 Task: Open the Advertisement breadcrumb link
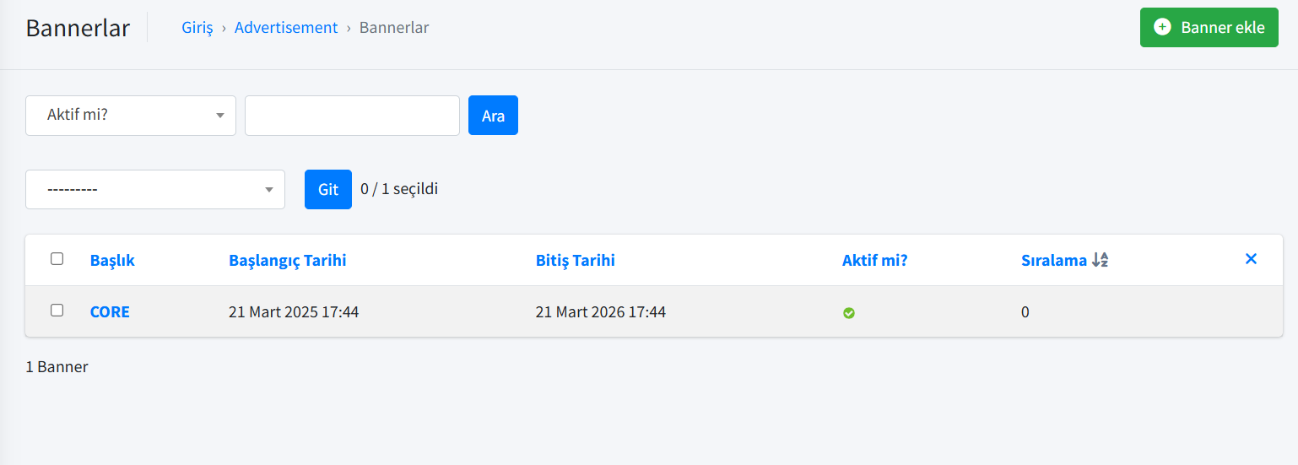[286, 27]
